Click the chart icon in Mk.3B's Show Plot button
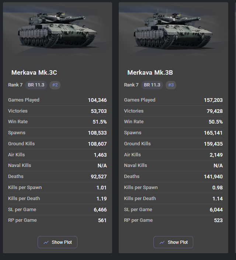 click(162, 242)
